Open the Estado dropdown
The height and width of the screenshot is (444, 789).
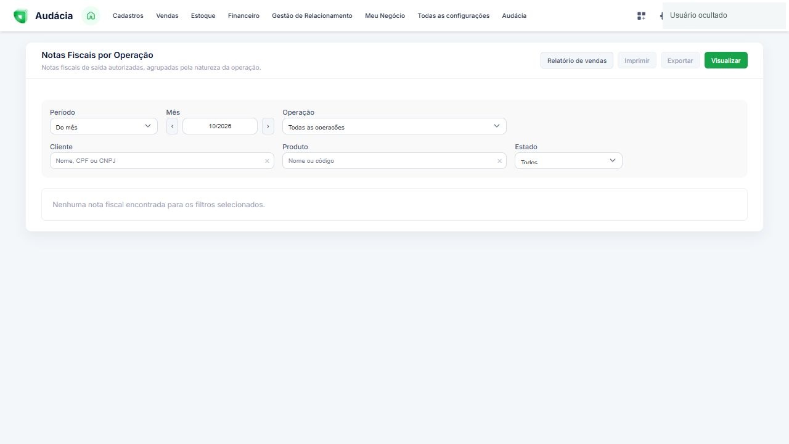coord(568,161)
